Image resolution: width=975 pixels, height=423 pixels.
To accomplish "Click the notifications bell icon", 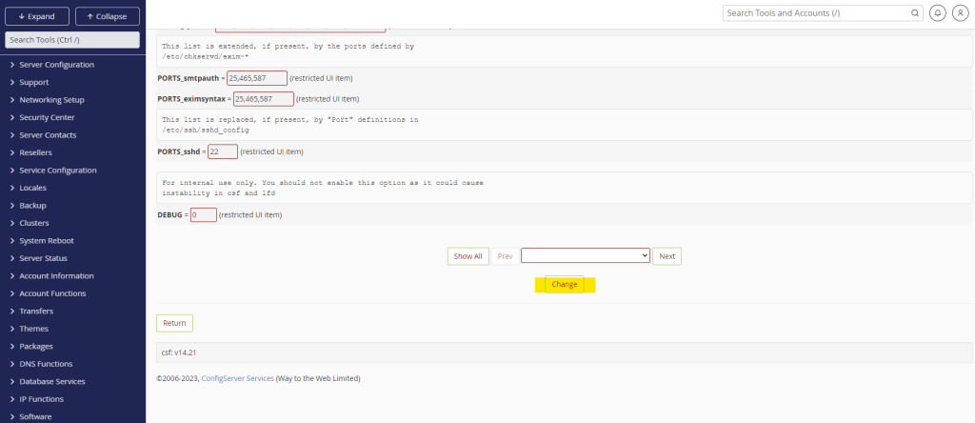I will [938, 13].
